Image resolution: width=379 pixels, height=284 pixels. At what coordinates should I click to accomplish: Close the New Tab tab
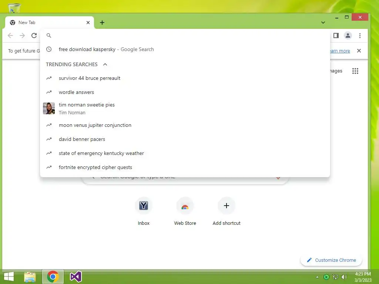click(88, 23)
